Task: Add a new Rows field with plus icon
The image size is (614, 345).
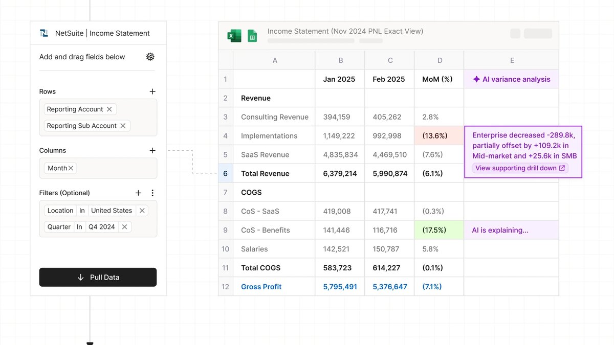Action: [x=152, y=91]
